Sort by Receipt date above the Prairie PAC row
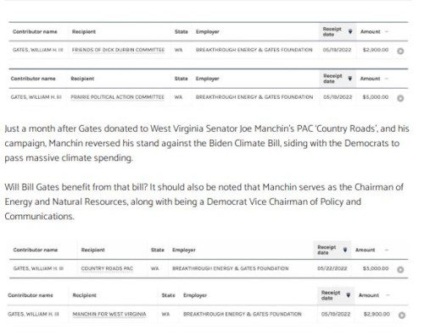The image size is (424, 335). click(338, 79)
